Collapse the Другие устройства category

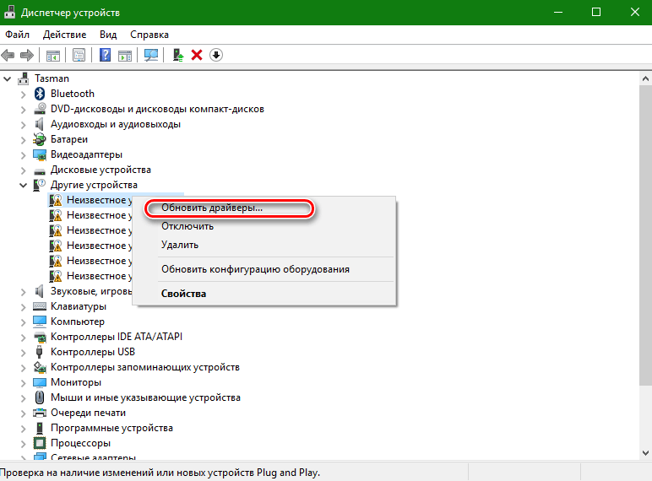coord(24,186)
